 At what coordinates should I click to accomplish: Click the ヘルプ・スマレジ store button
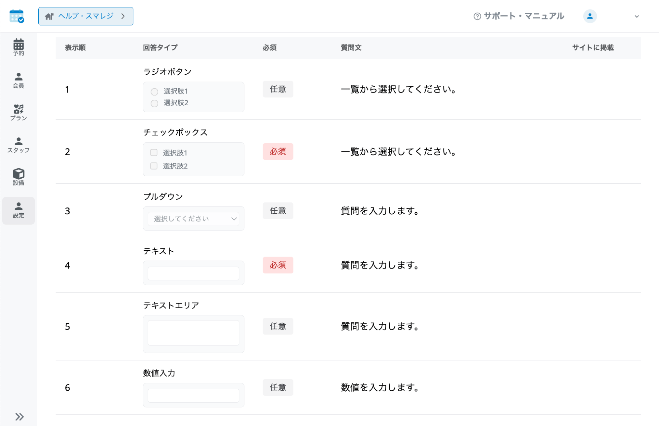coord(86,16)
